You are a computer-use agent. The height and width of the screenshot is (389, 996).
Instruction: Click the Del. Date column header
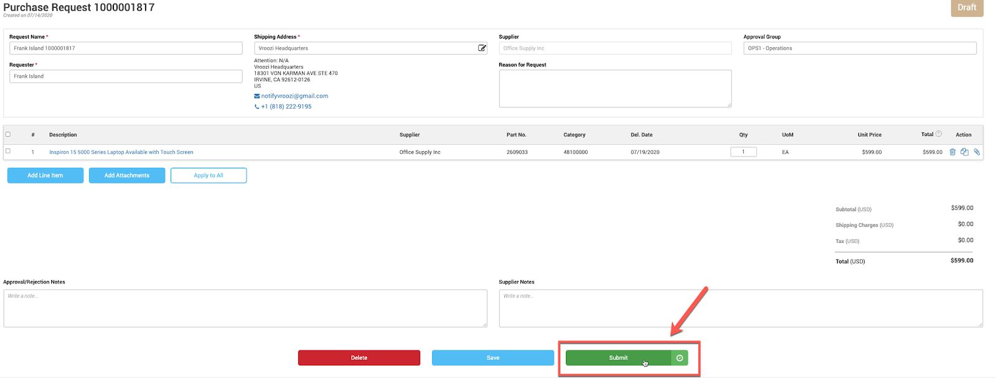click(x=641, y=134)
